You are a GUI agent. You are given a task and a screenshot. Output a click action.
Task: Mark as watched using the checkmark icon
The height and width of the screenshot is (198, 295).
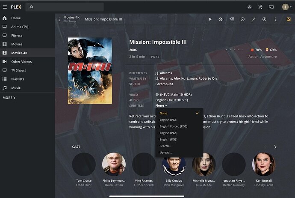click(x=242, y=19)
